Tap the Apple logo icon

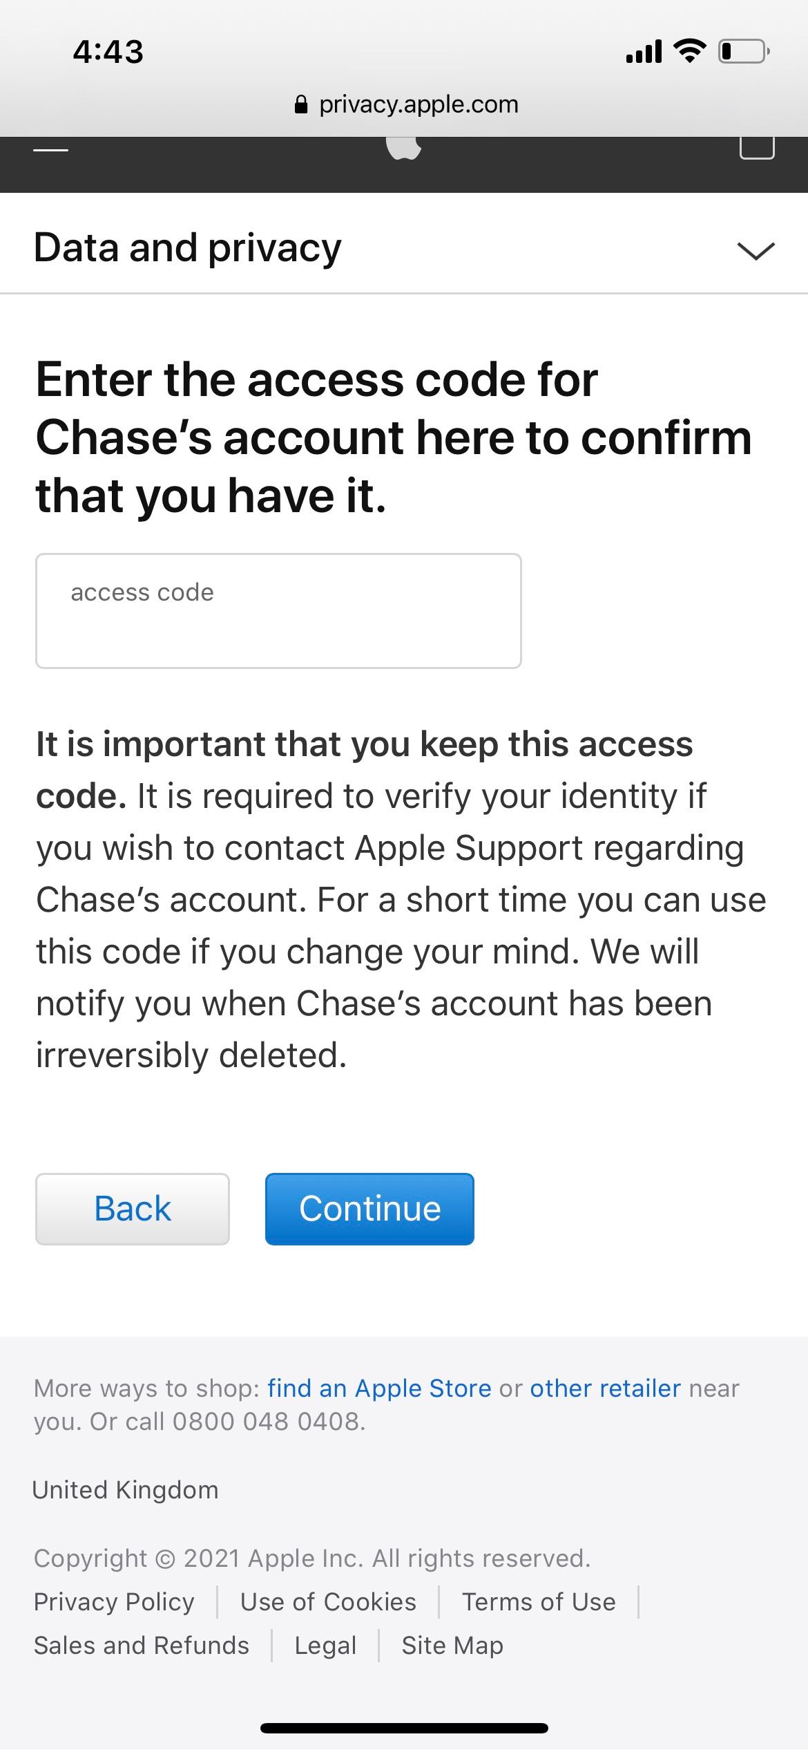click(x=403, y=147)
